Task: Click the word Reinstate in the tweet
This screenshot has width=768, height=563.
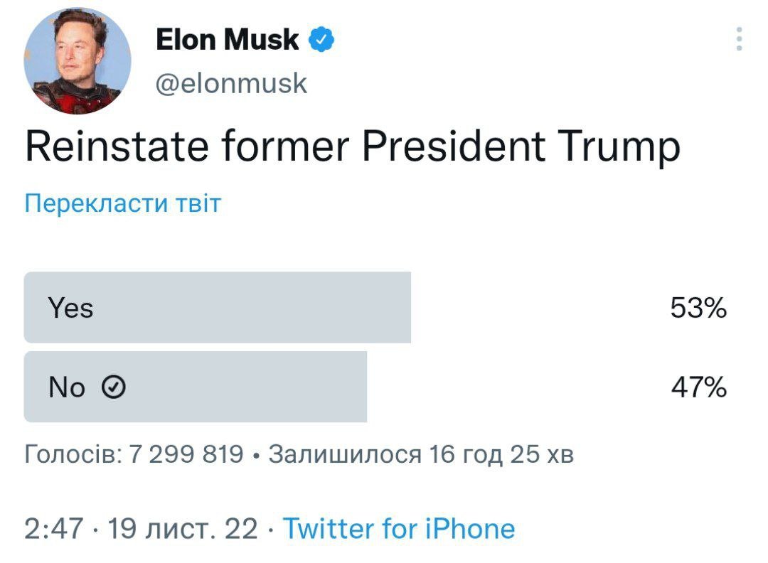Action: coord(117,146)
